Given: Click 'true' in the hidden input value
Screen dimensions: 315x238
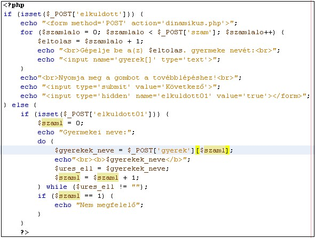Looking at the screenshot, I should click(255, 96).
